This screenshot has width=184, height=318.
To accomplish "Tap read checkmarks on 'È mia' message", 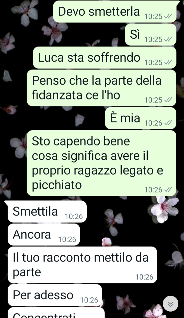I will (168, 123).
